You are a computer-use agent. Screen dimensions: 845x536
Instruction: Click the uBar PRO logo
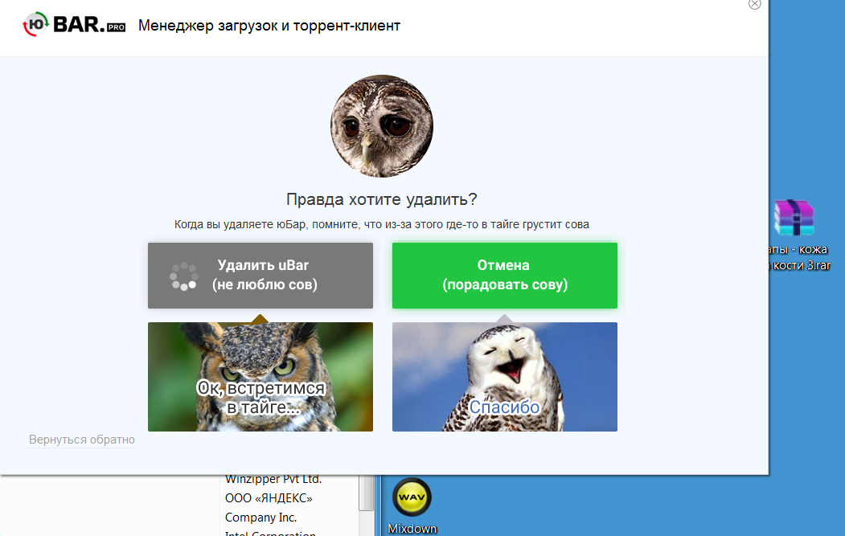tap(74, 25)
